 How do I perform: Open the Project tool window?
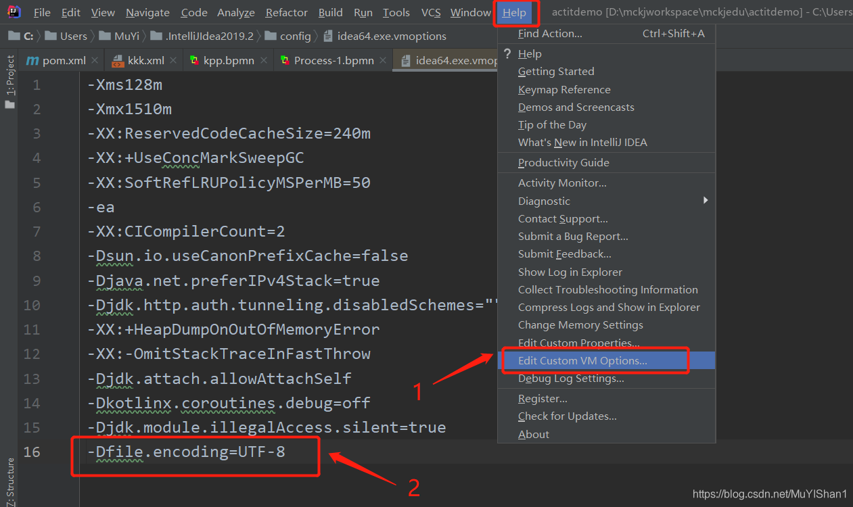click(x=9, y=82)
